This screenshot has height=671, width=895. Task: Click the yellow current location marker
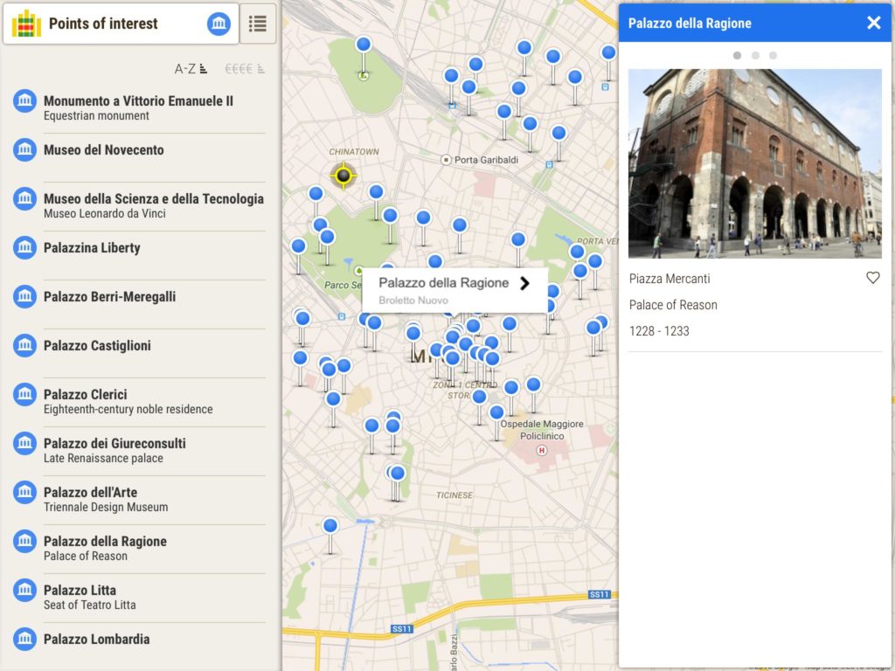click(343, 176)
